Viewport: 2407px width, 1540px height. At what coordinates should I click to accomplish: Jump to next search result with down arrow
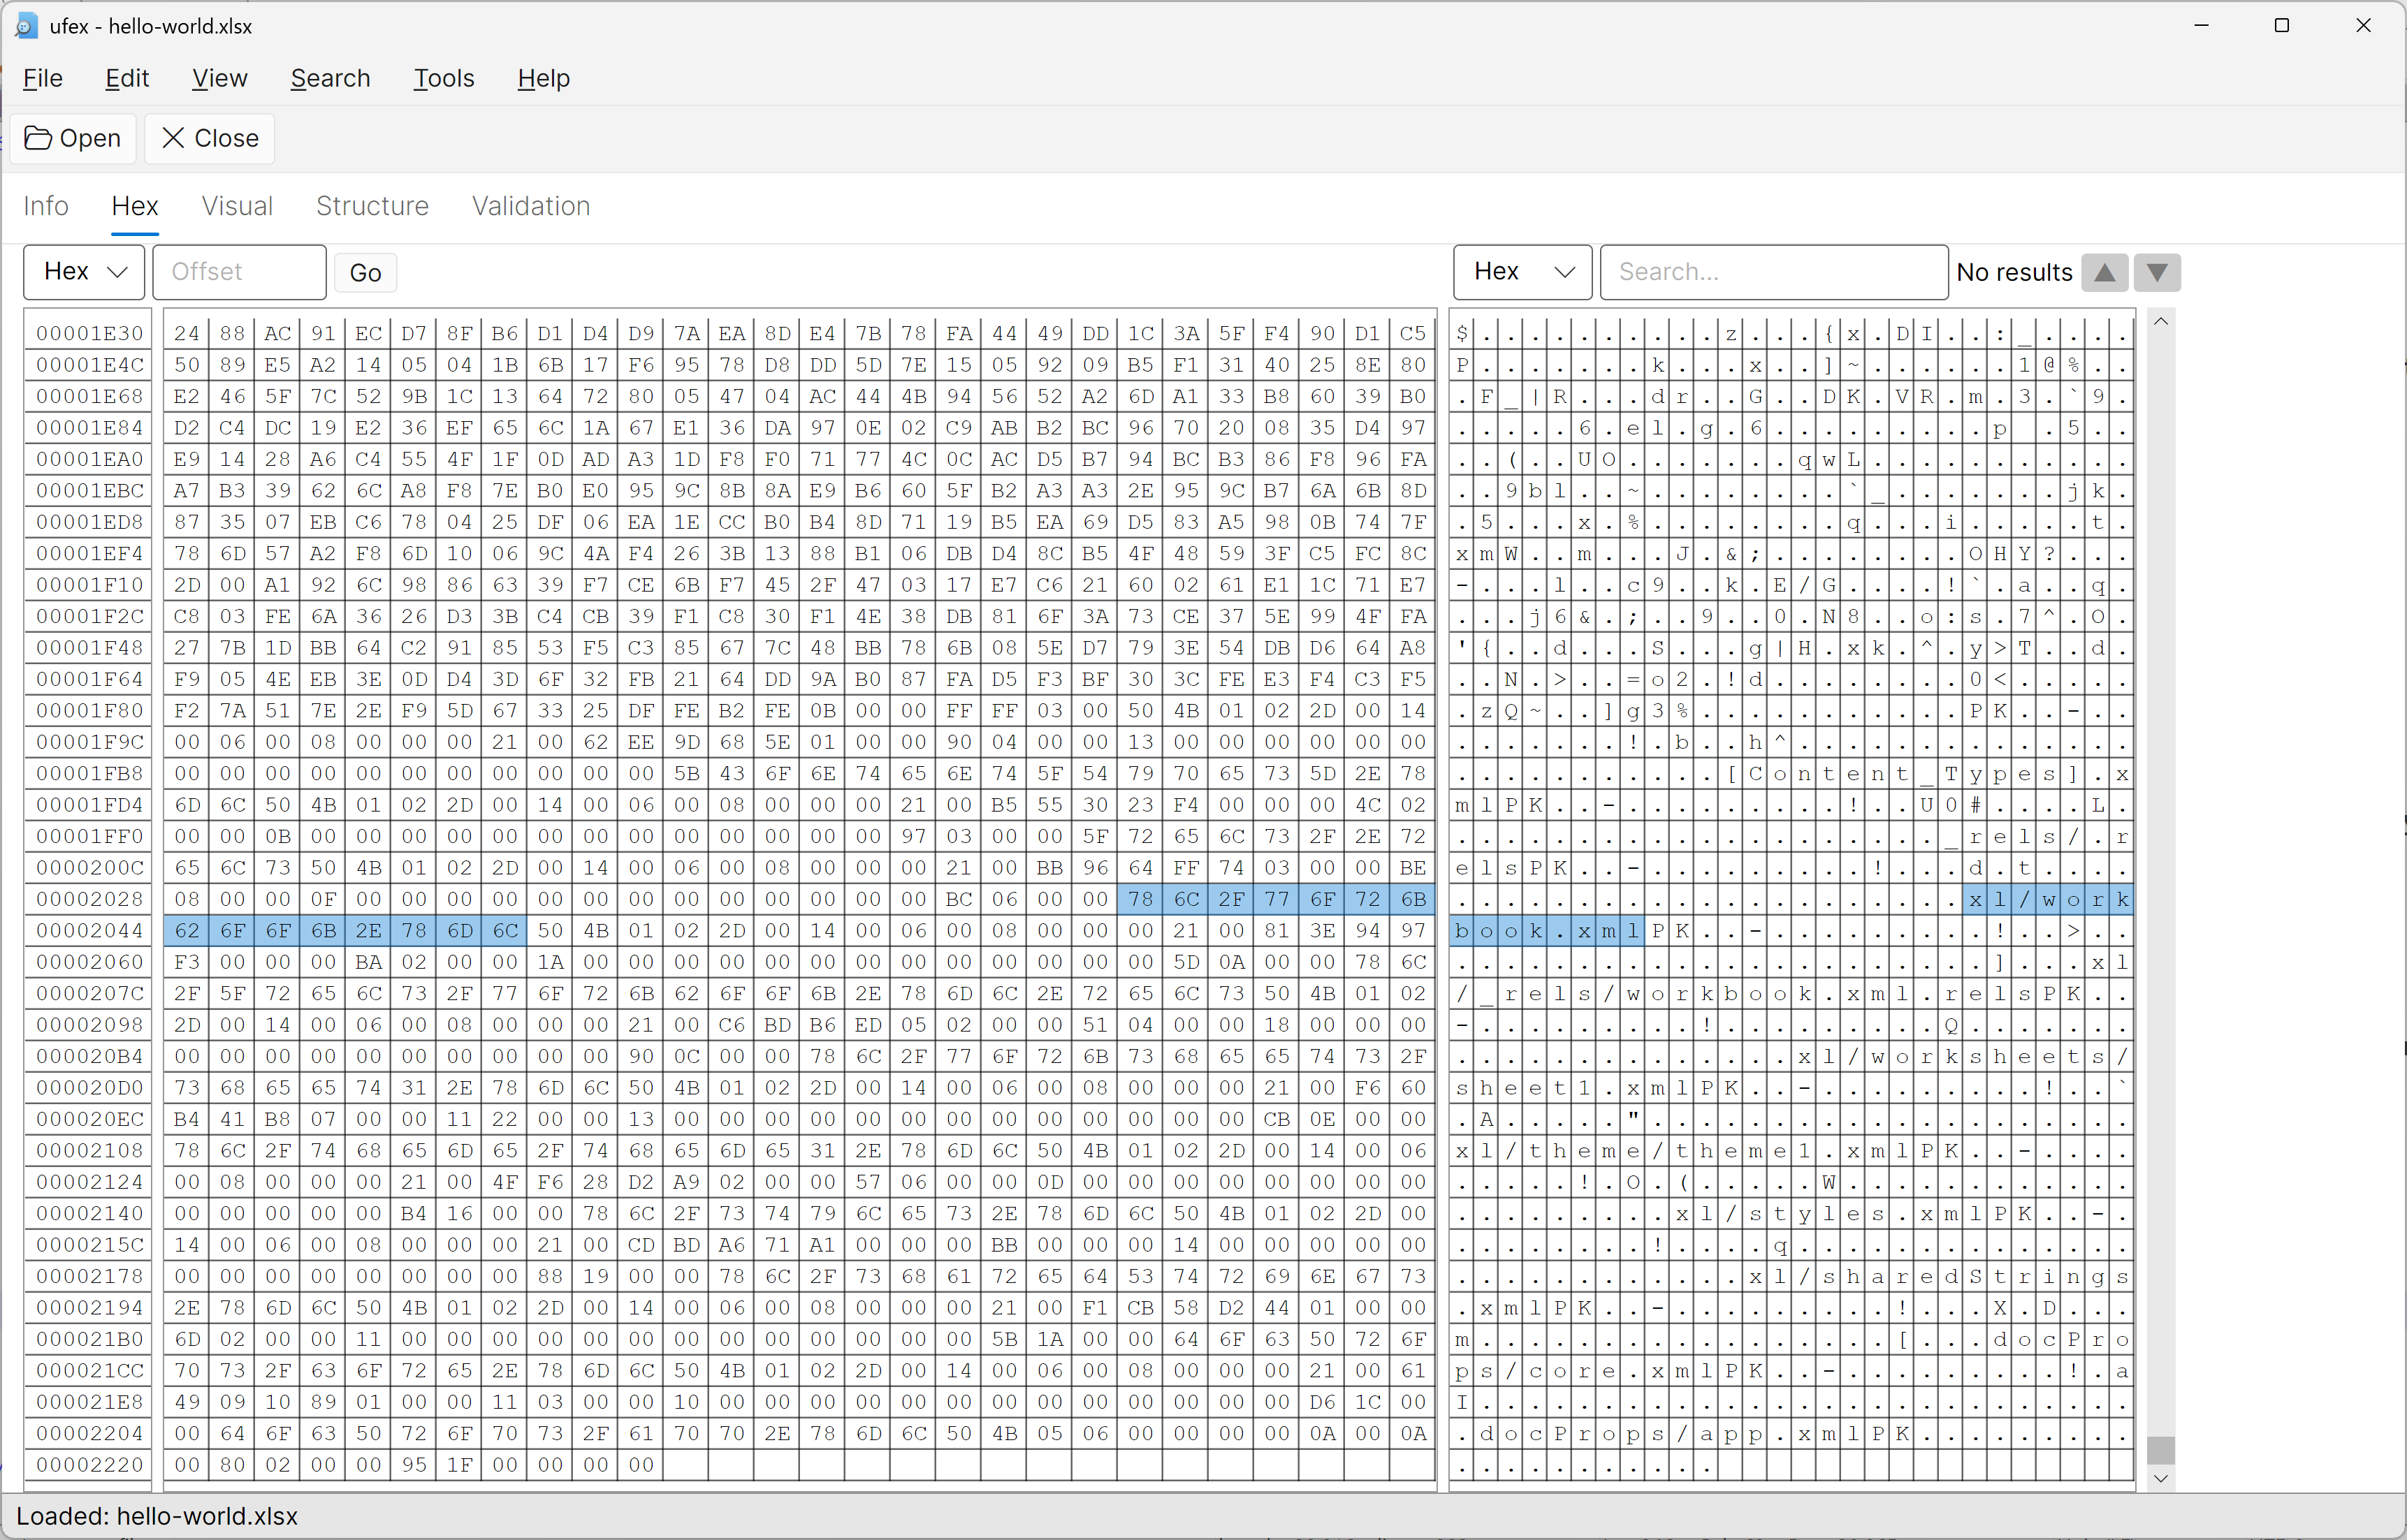(2157, 272)
